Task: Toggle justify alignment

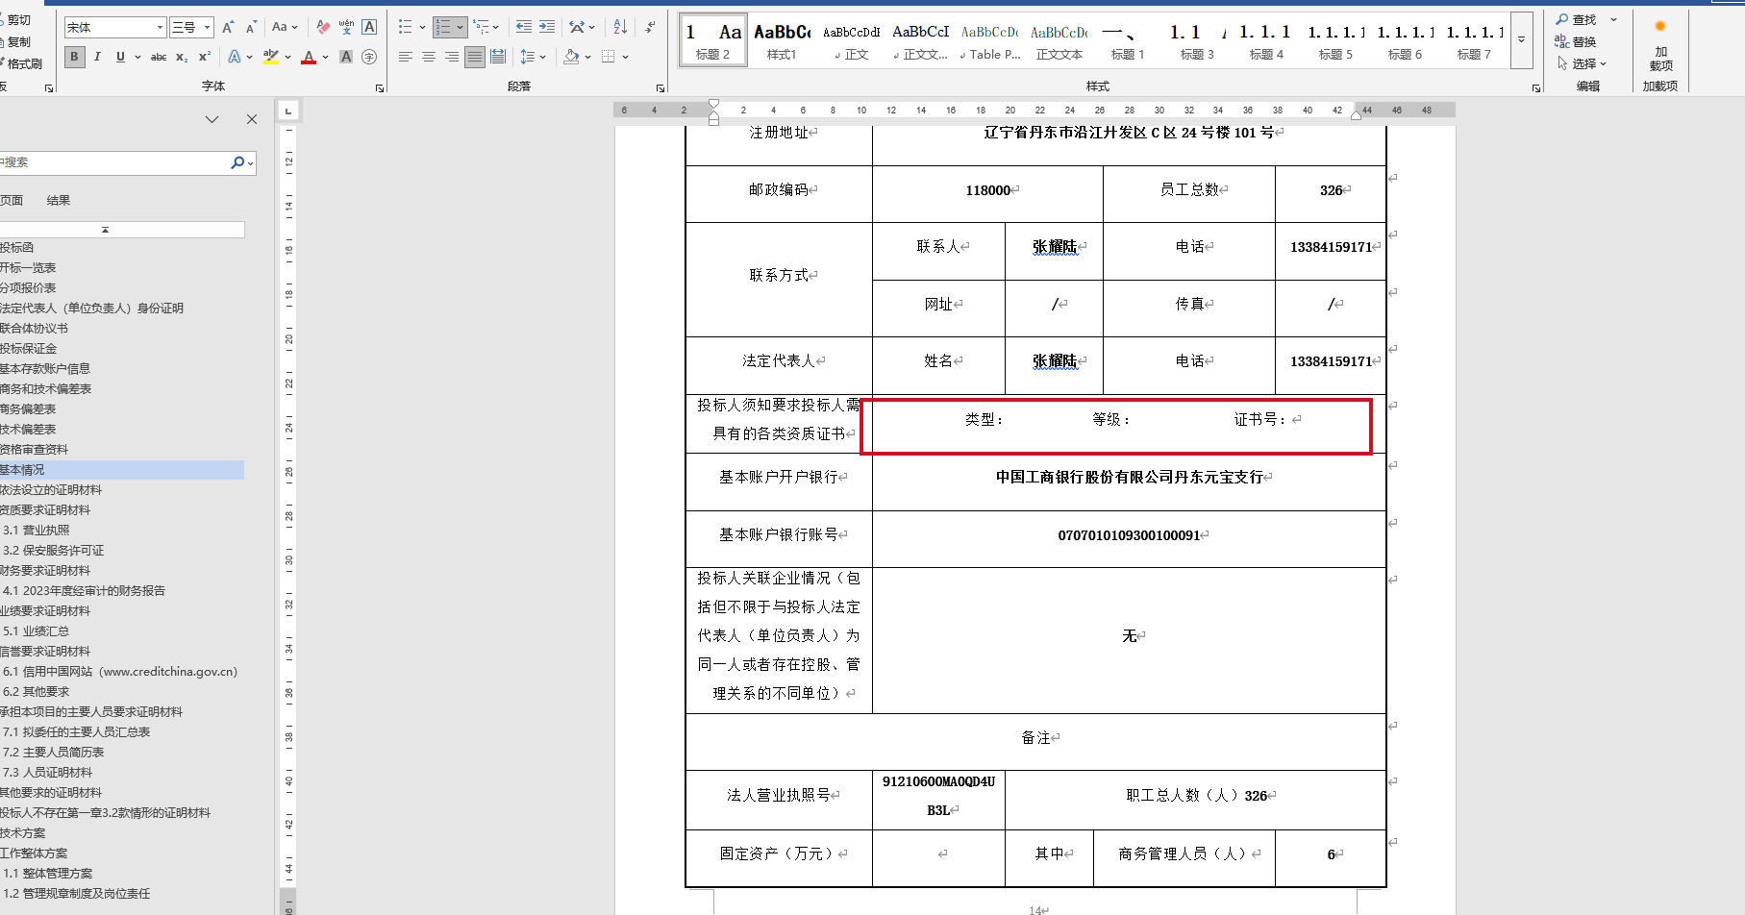Action: coord(475,58)
